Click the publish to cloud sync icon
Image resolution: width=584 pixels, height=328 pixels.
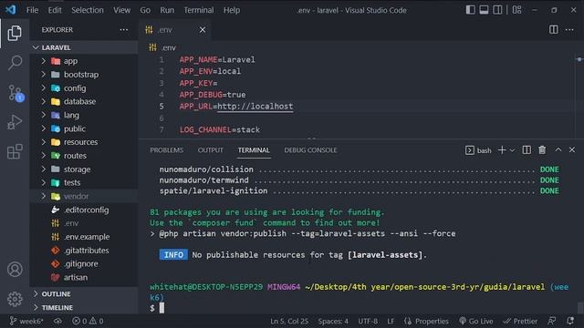[57, 321]
